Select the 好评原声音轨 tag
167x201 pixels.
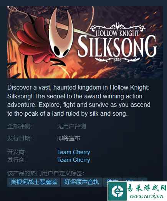[82, 182]
